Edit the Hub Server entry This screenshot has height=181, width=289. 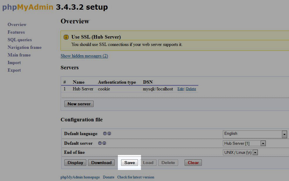[180, 89]
